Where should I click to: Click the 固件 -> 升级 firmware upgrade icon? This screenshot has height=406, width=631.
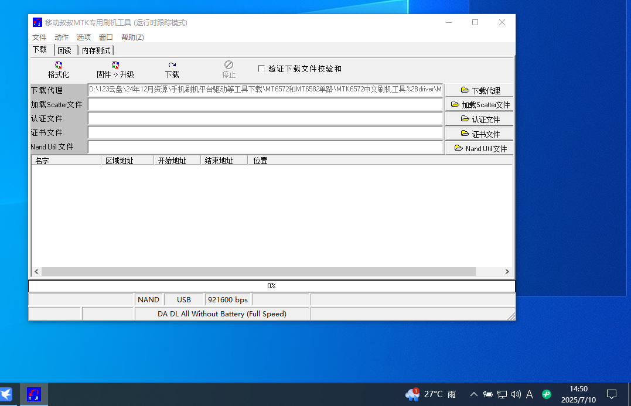click(x=115, y=70)
